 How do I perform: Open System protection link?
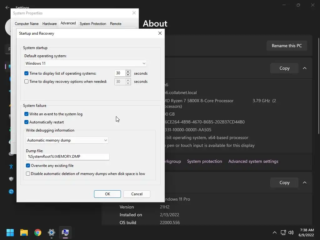(x=204, y=161)
